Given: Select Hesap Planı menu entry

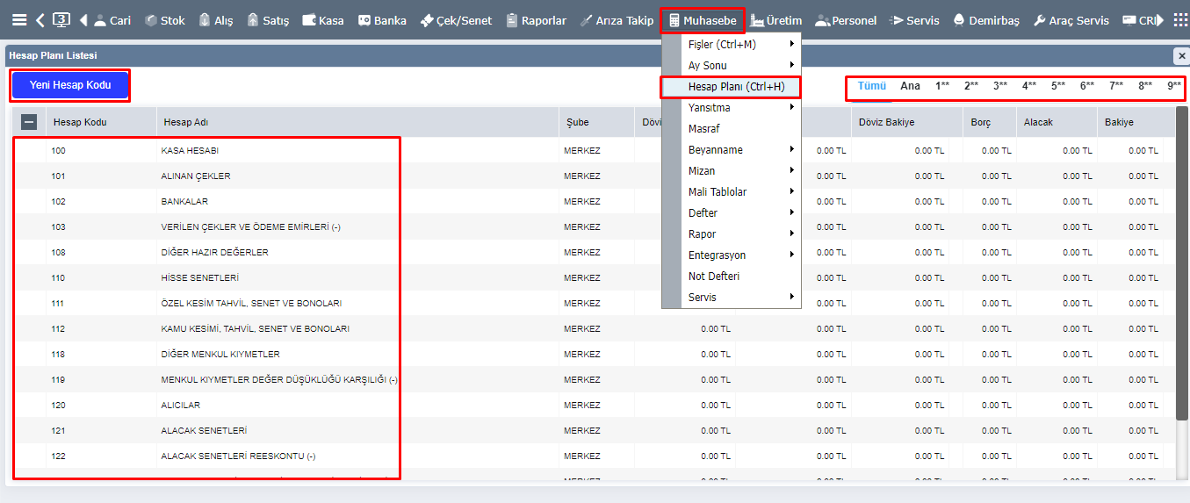Looking at the screenshot, I should 736,87.
